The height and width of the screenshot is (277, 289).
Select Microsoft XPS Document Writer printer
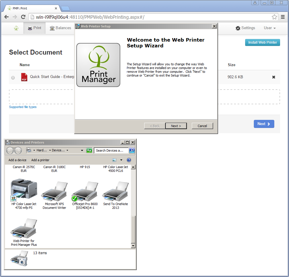[55, 195]
